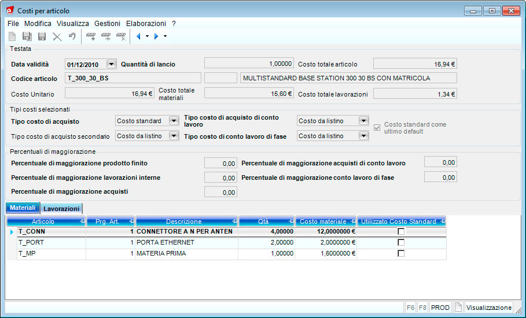This screenshot has height=318, width=526.
Task: Click the Delete (X) toolbar icon
Action: 57,36
